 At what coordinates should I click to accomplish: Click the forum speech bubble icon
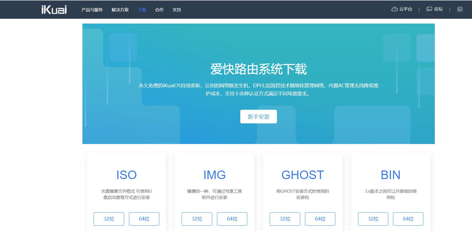(x=429, y=9)
